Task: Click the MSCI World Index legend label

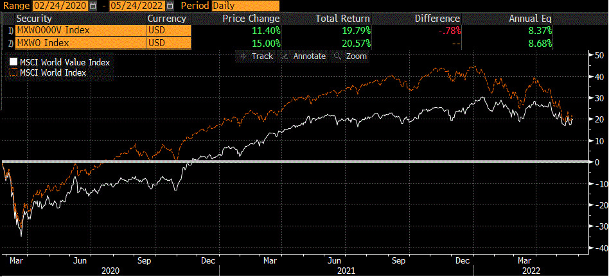Action: click(x=53, y=72)
